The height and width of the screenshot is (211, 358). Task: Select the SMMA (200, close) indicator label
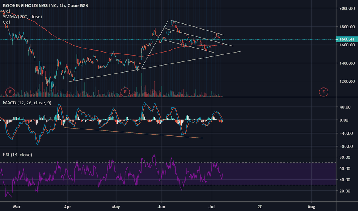[22, 16]
